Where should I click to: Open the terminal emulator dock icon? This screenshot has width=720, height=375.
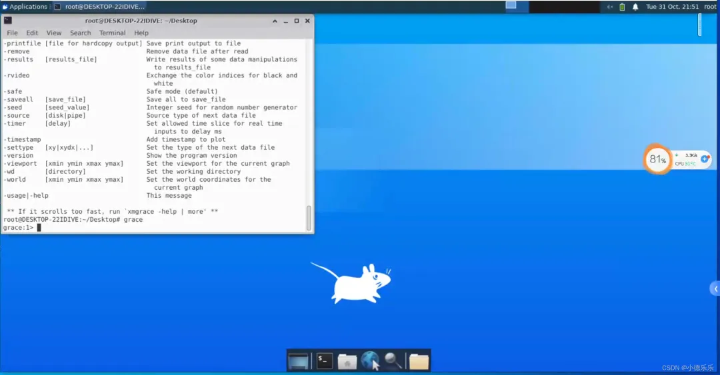(325, 361)
